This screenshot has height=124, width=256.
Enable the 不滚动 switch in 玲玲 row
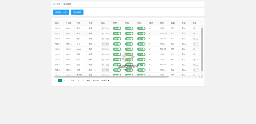[x=105, y=54]
